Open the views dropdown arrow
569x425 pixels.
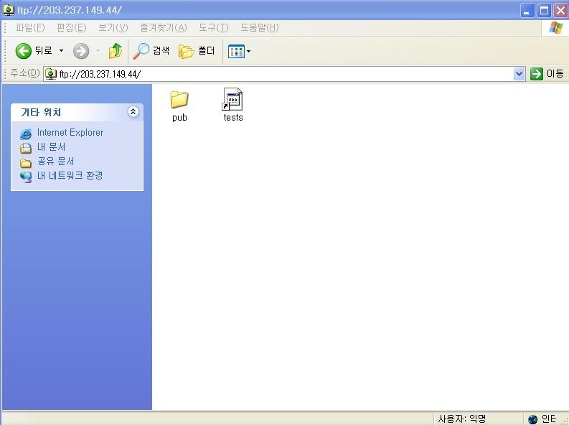tap(248, 52)
